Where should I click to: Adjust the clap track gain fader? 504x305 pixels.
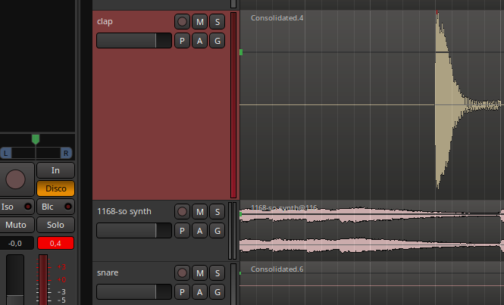[x=133, y=41]
